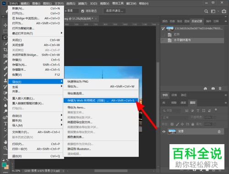Select the Rectangular Marquee tool

point(5,31)
